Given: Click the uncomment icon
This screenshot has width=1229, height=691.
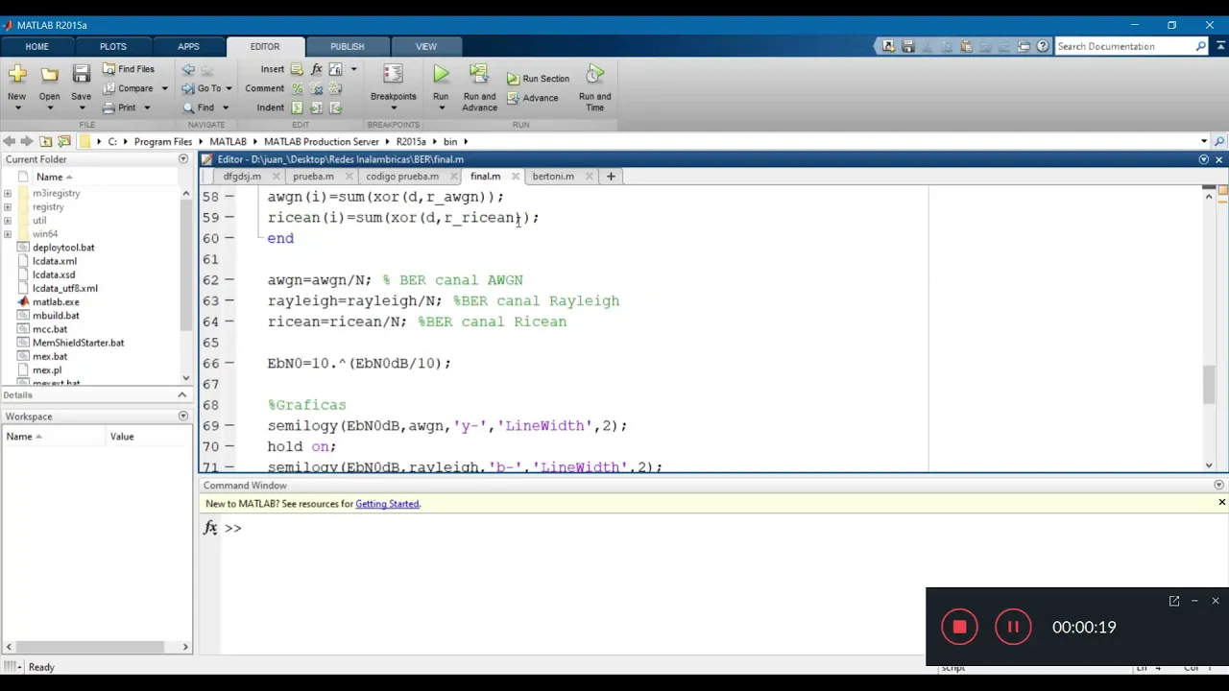Looking at the screenshot, I should click(316, 88).
